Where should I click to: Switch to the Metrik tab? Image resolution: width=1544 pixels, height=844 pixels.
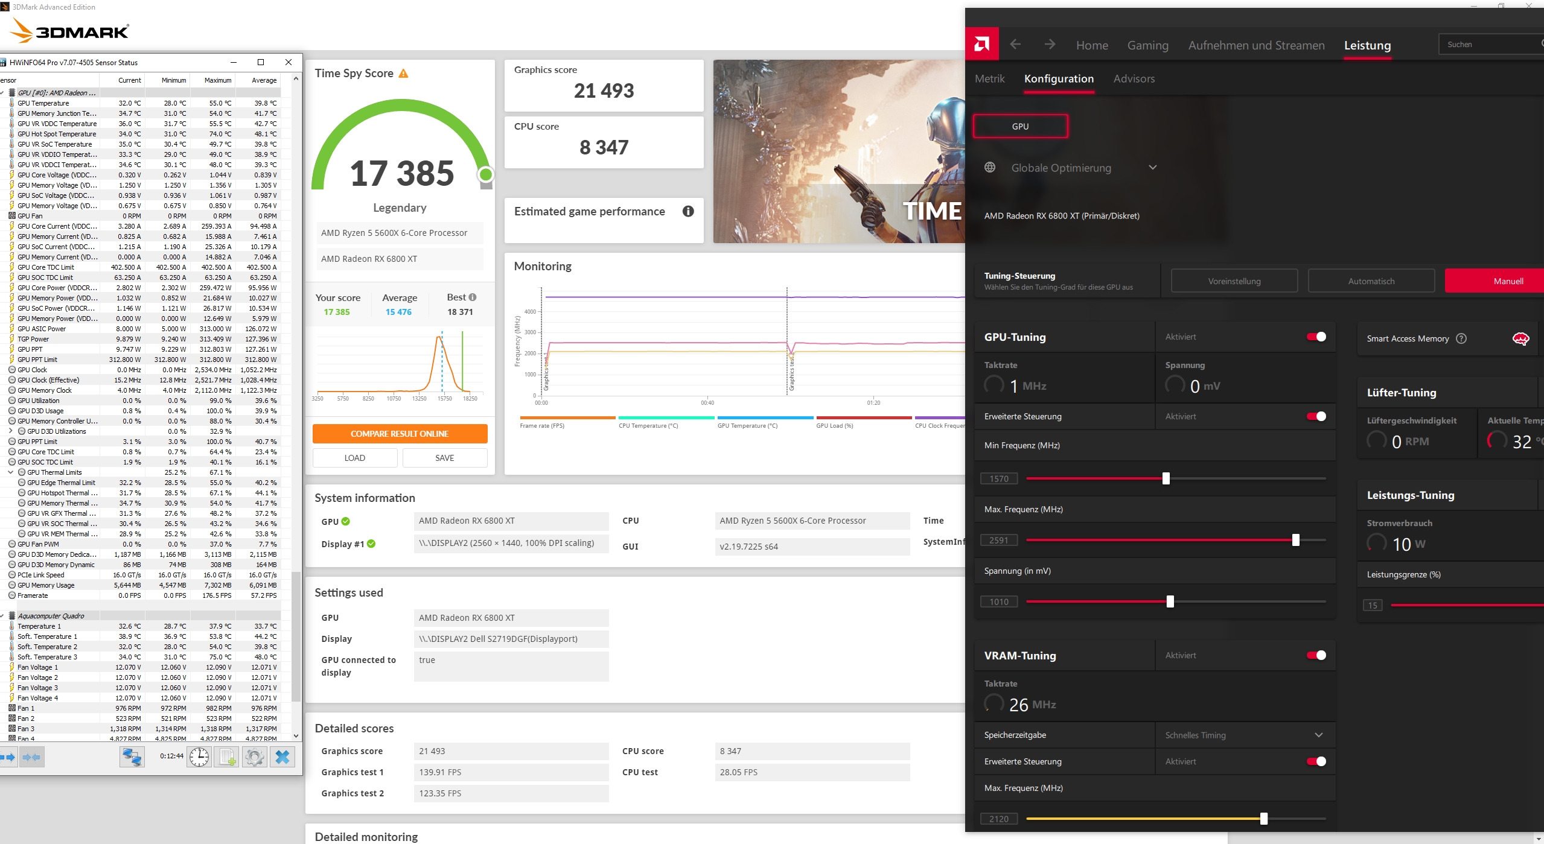tap(989, 78)
